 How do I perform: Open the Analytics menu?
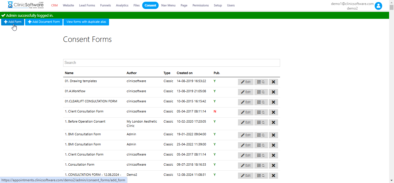(122, 5)
